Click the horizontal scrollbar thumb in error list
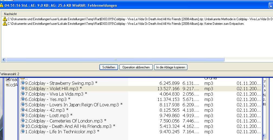Viewport: 273px width, 140px height. click(115, 60)
